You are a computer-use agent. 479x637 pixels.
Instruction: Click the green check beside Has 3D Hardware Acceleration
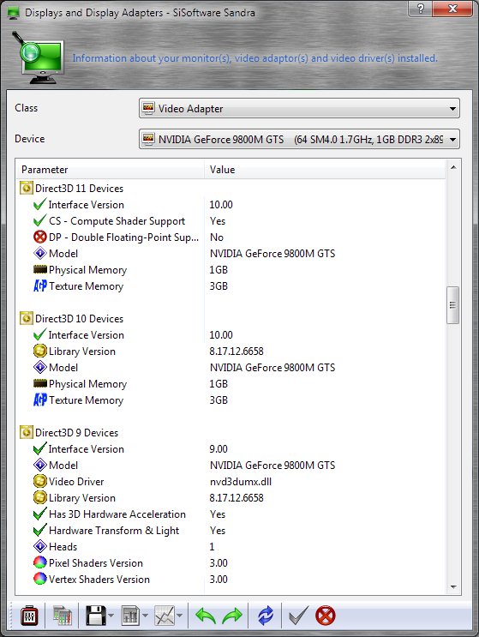click(39, 514)
